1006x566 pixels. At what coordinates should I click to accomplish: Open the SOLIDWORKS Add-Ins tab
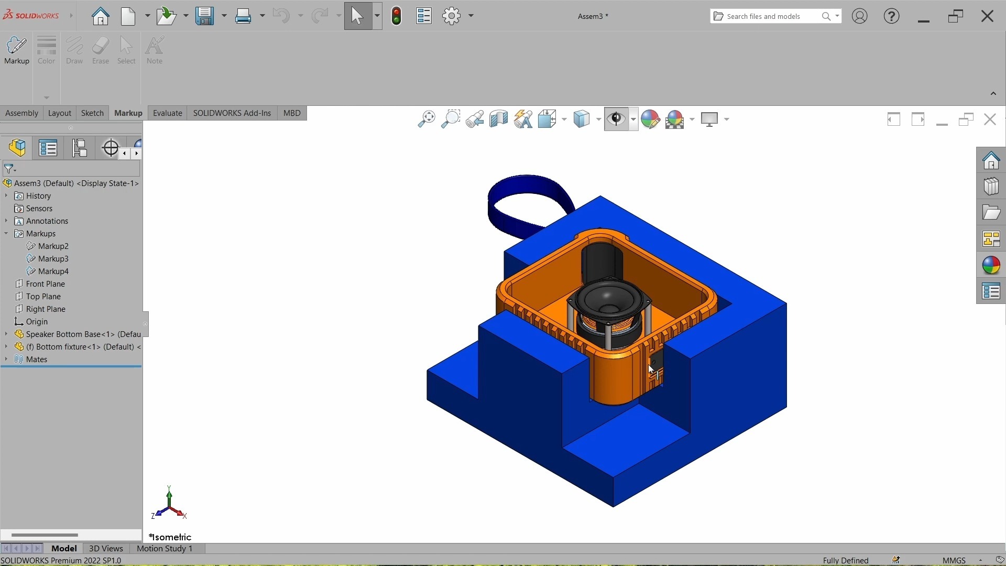232,113
